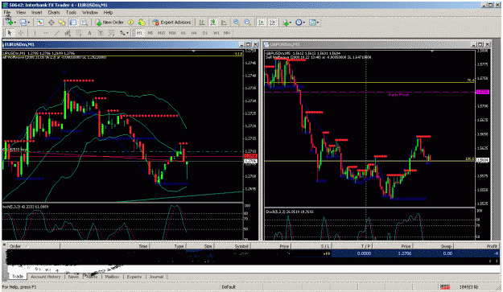Draw a Vertical Line tool
The width and height of the screenshot is (503, 292).
(x=35, y=33)
